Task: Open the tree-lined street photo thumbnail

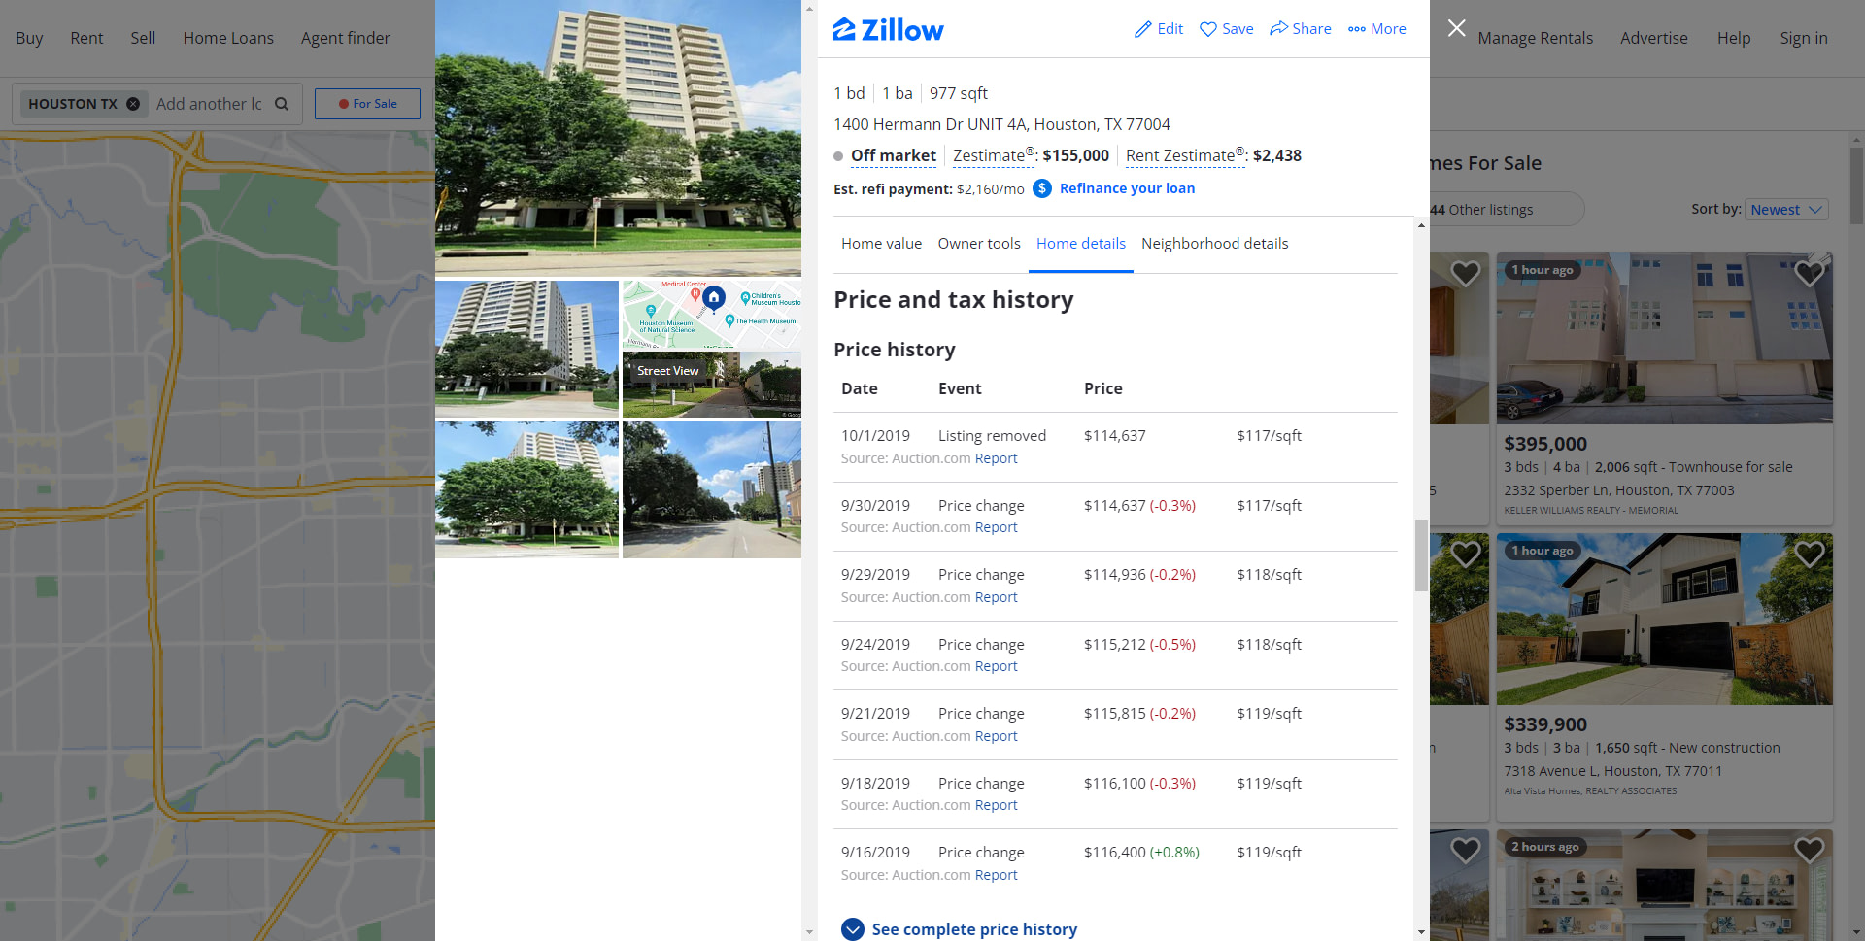Action: coord(712,489)
